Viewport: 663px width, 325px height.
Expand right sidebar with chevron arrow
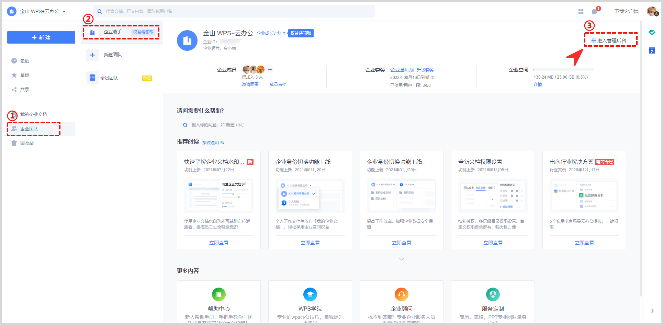point(652,311)
